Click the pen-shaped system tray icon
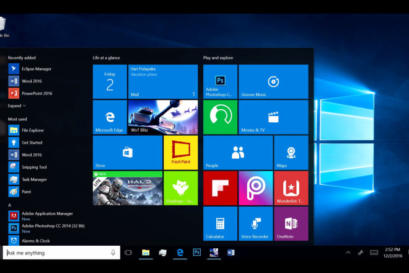This screenshot has height=273, width=409. coord(361,253)
